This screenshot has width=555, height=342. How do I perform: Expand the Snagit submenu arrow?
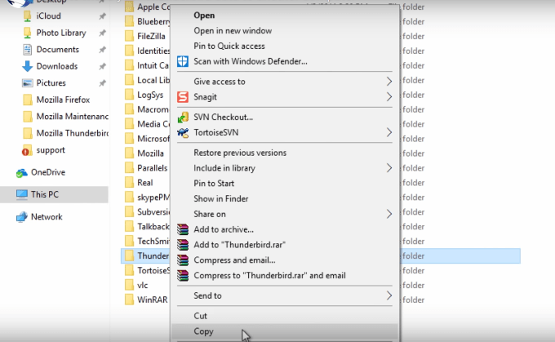coord(389,96)
